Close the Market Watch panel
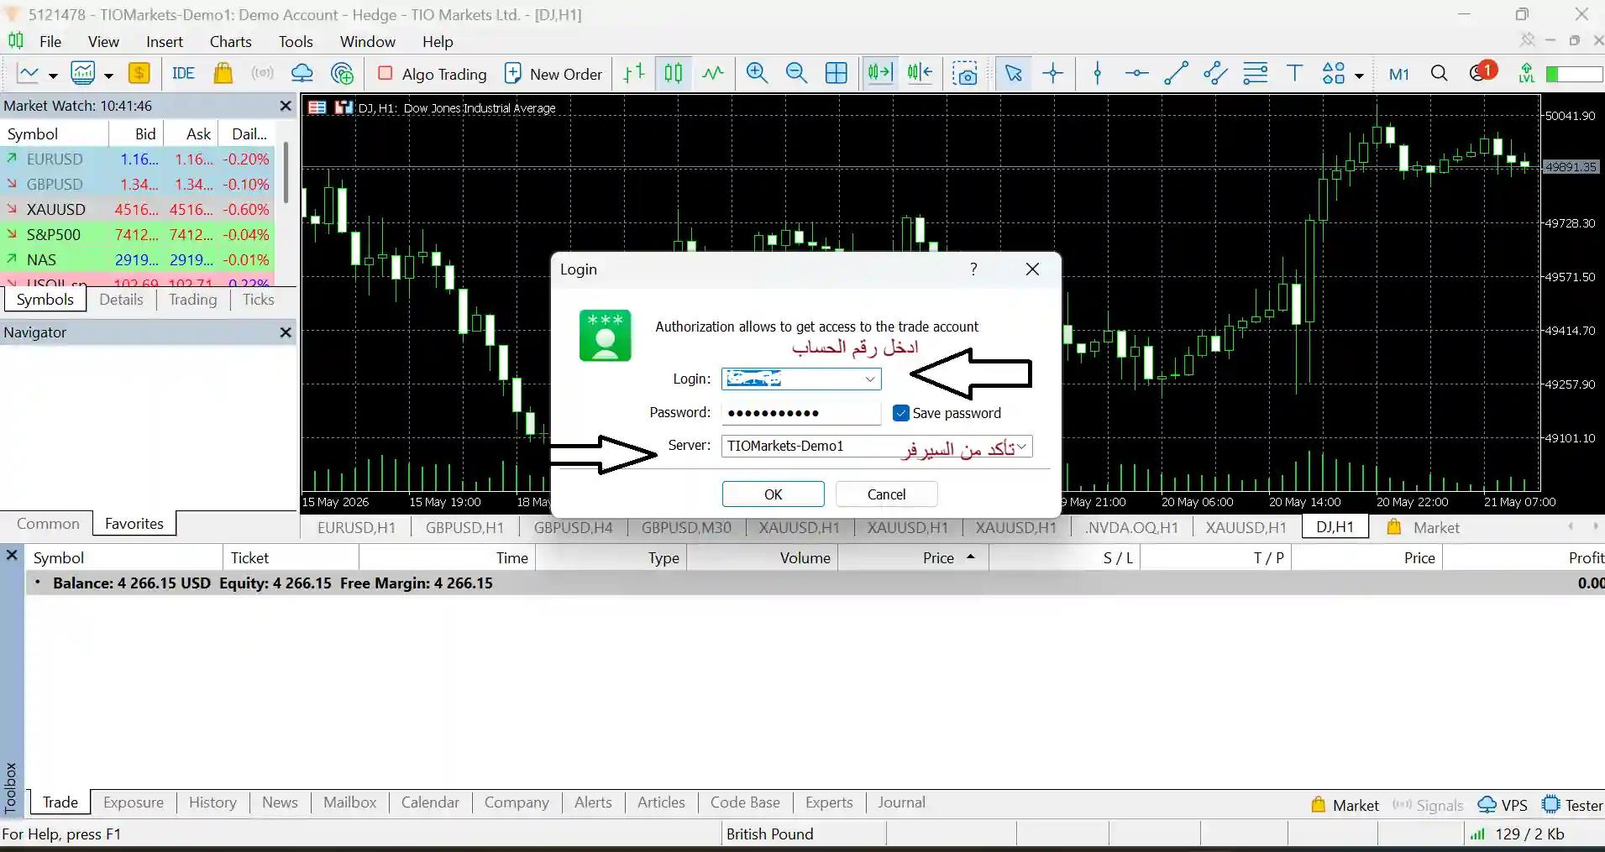 coord(286,106)
